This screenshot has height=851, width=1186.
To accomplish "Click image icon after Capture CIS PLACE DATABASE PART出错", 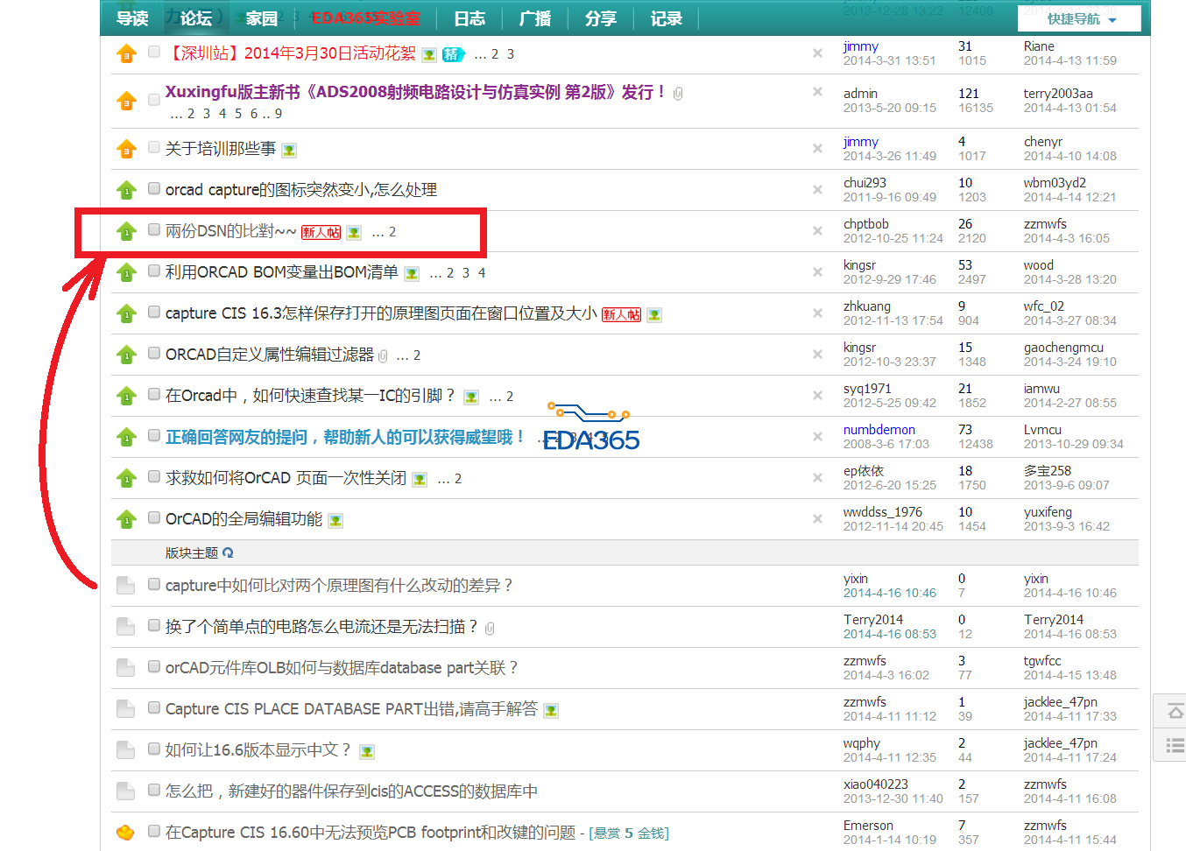I will [x=551, y=710].
